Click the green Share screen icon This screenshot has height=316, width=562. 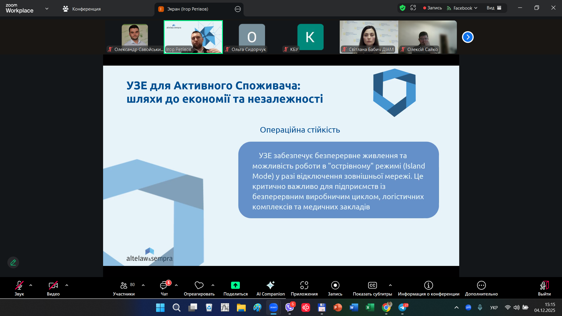(x=235, y=285)
